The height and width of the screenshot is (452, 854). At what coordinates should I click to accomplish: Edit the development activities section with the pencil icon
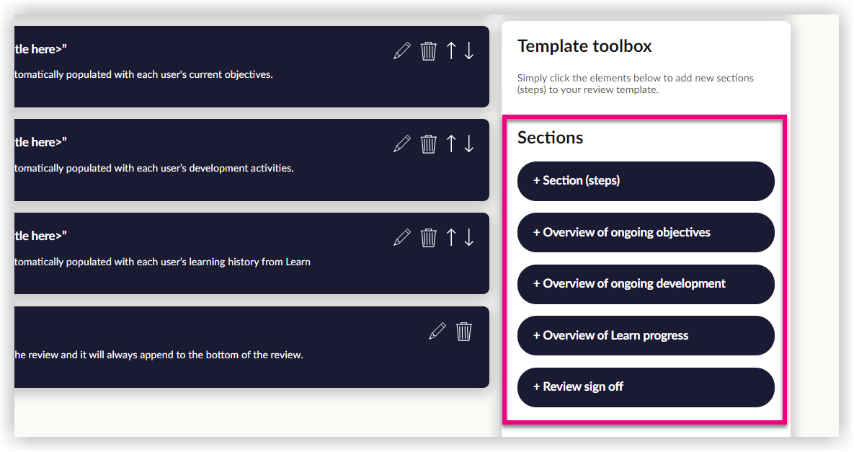tap(401, 143)
